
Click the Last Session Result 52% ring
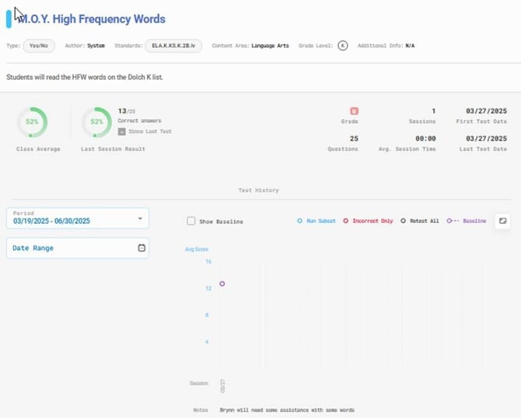(x=96, y=122)
